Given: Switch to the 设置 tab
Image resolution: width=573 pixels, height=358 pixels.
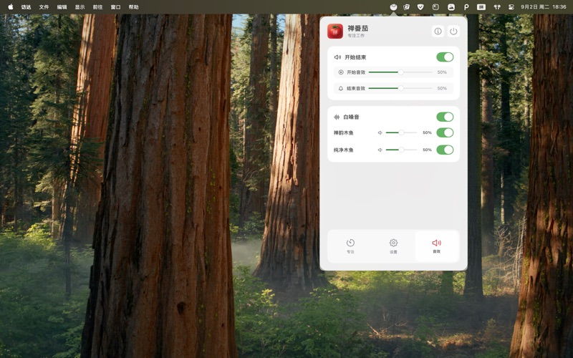Looking at the screenshot, I should 393,246.
